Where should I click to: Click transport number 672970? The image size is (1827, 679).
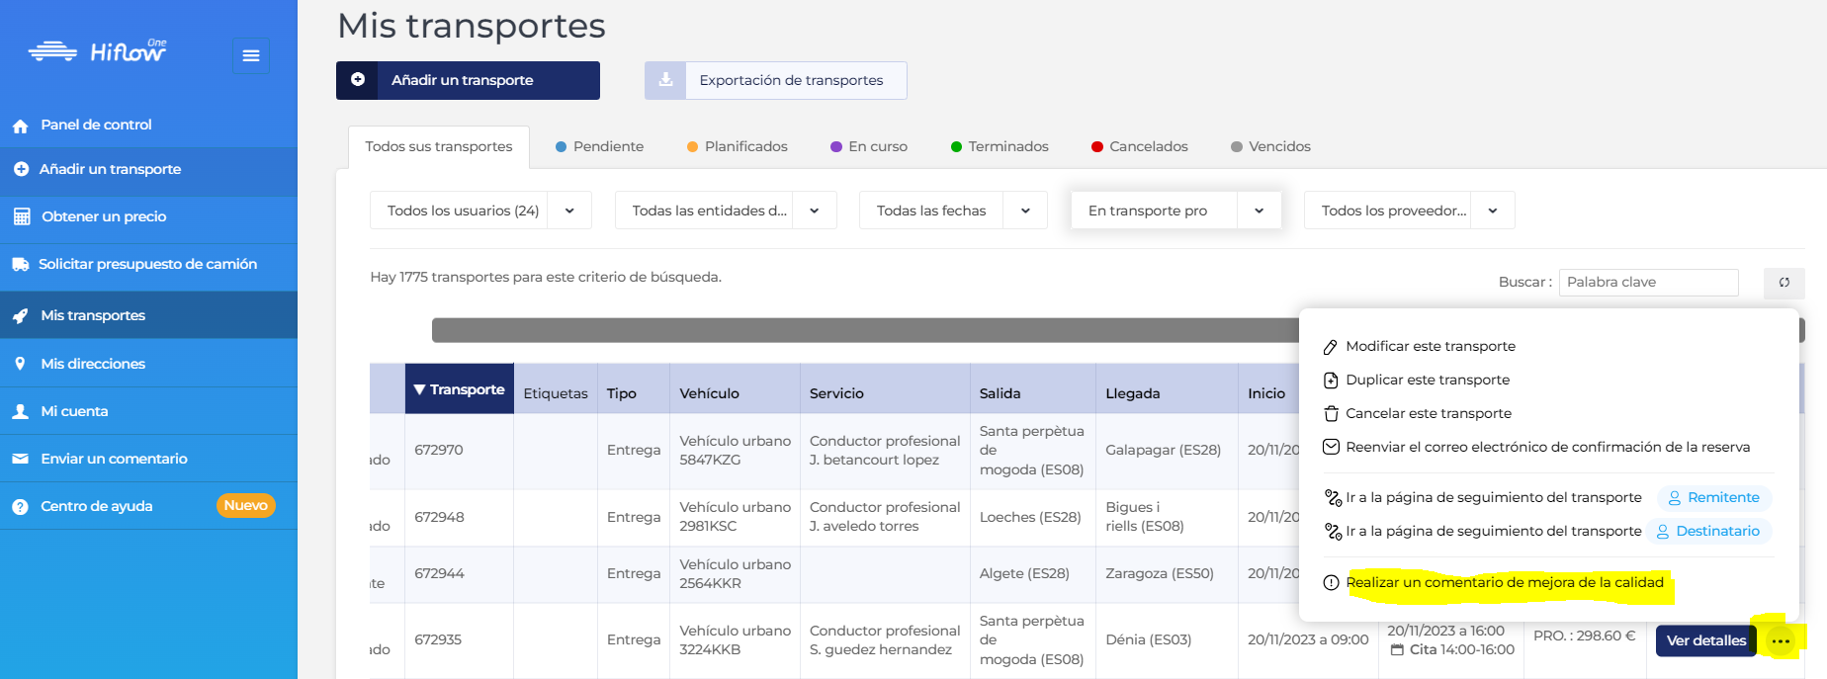[x=439, y=451]
